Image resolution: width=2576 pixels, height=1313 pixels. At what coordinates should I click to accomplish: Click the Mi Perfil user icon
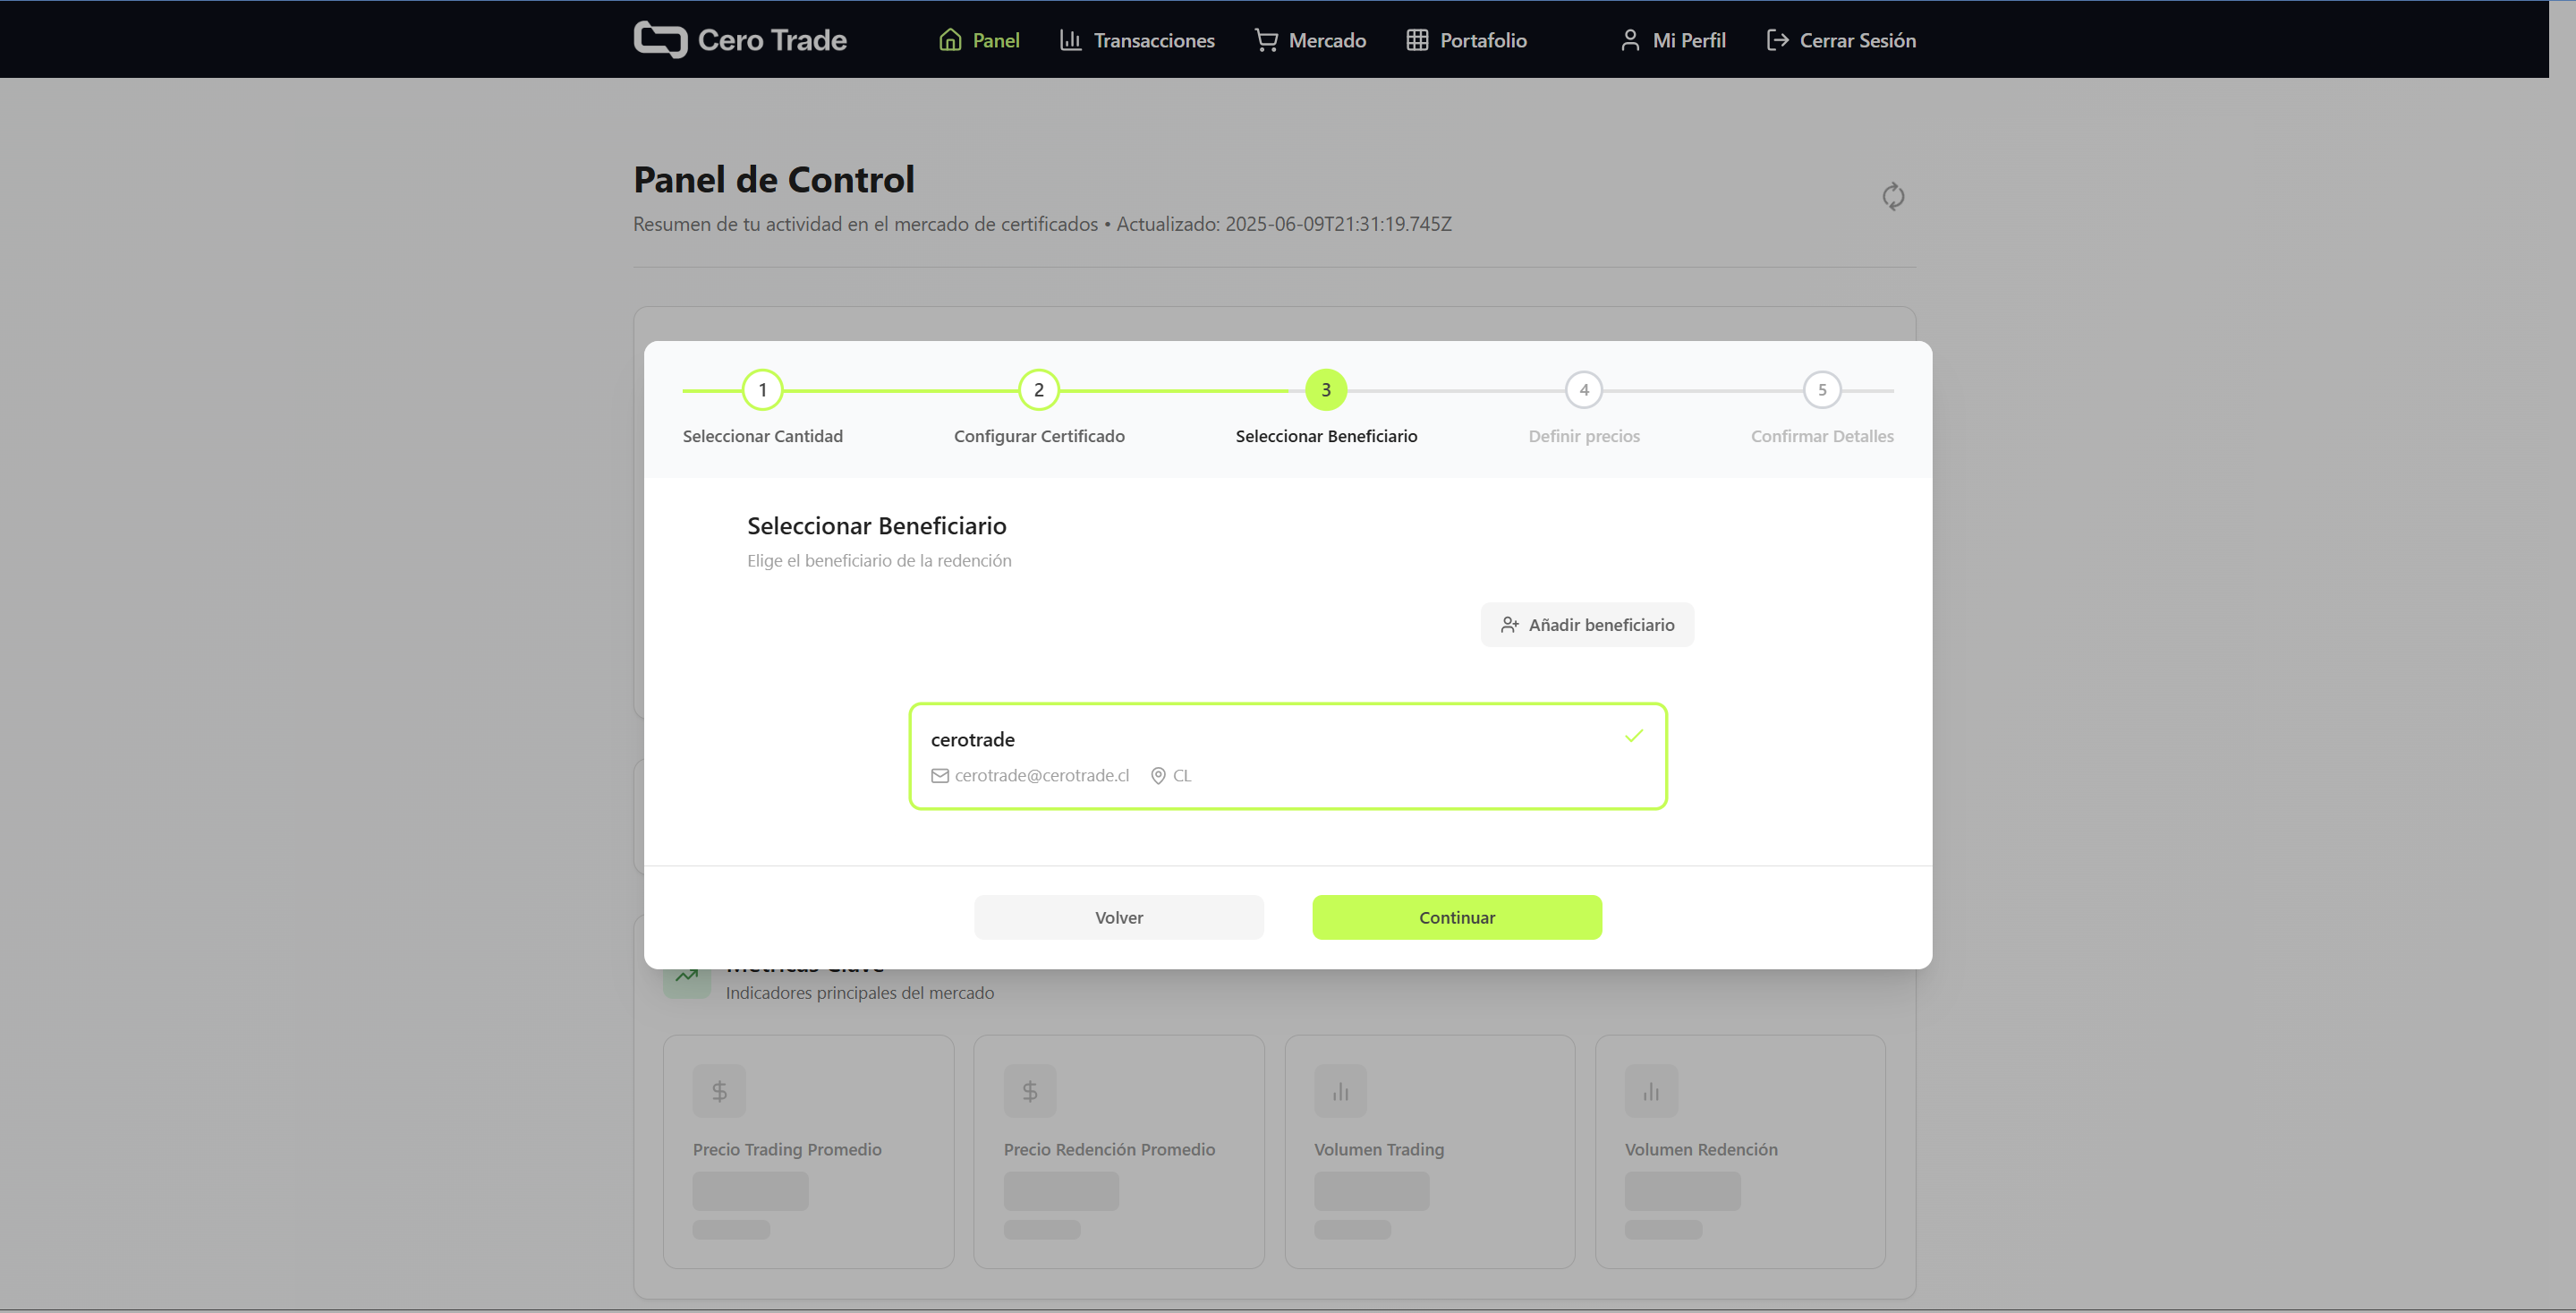(1630, 40)
